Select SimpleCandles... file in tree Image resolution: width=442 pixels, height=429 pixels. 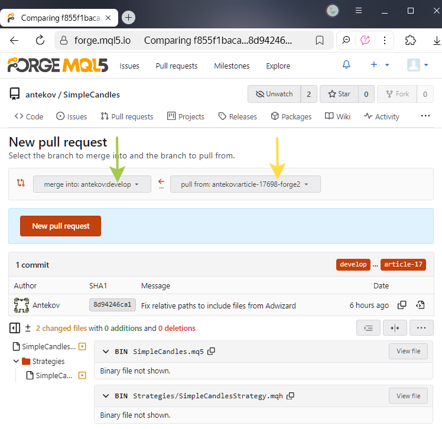[x=49, y=346]
